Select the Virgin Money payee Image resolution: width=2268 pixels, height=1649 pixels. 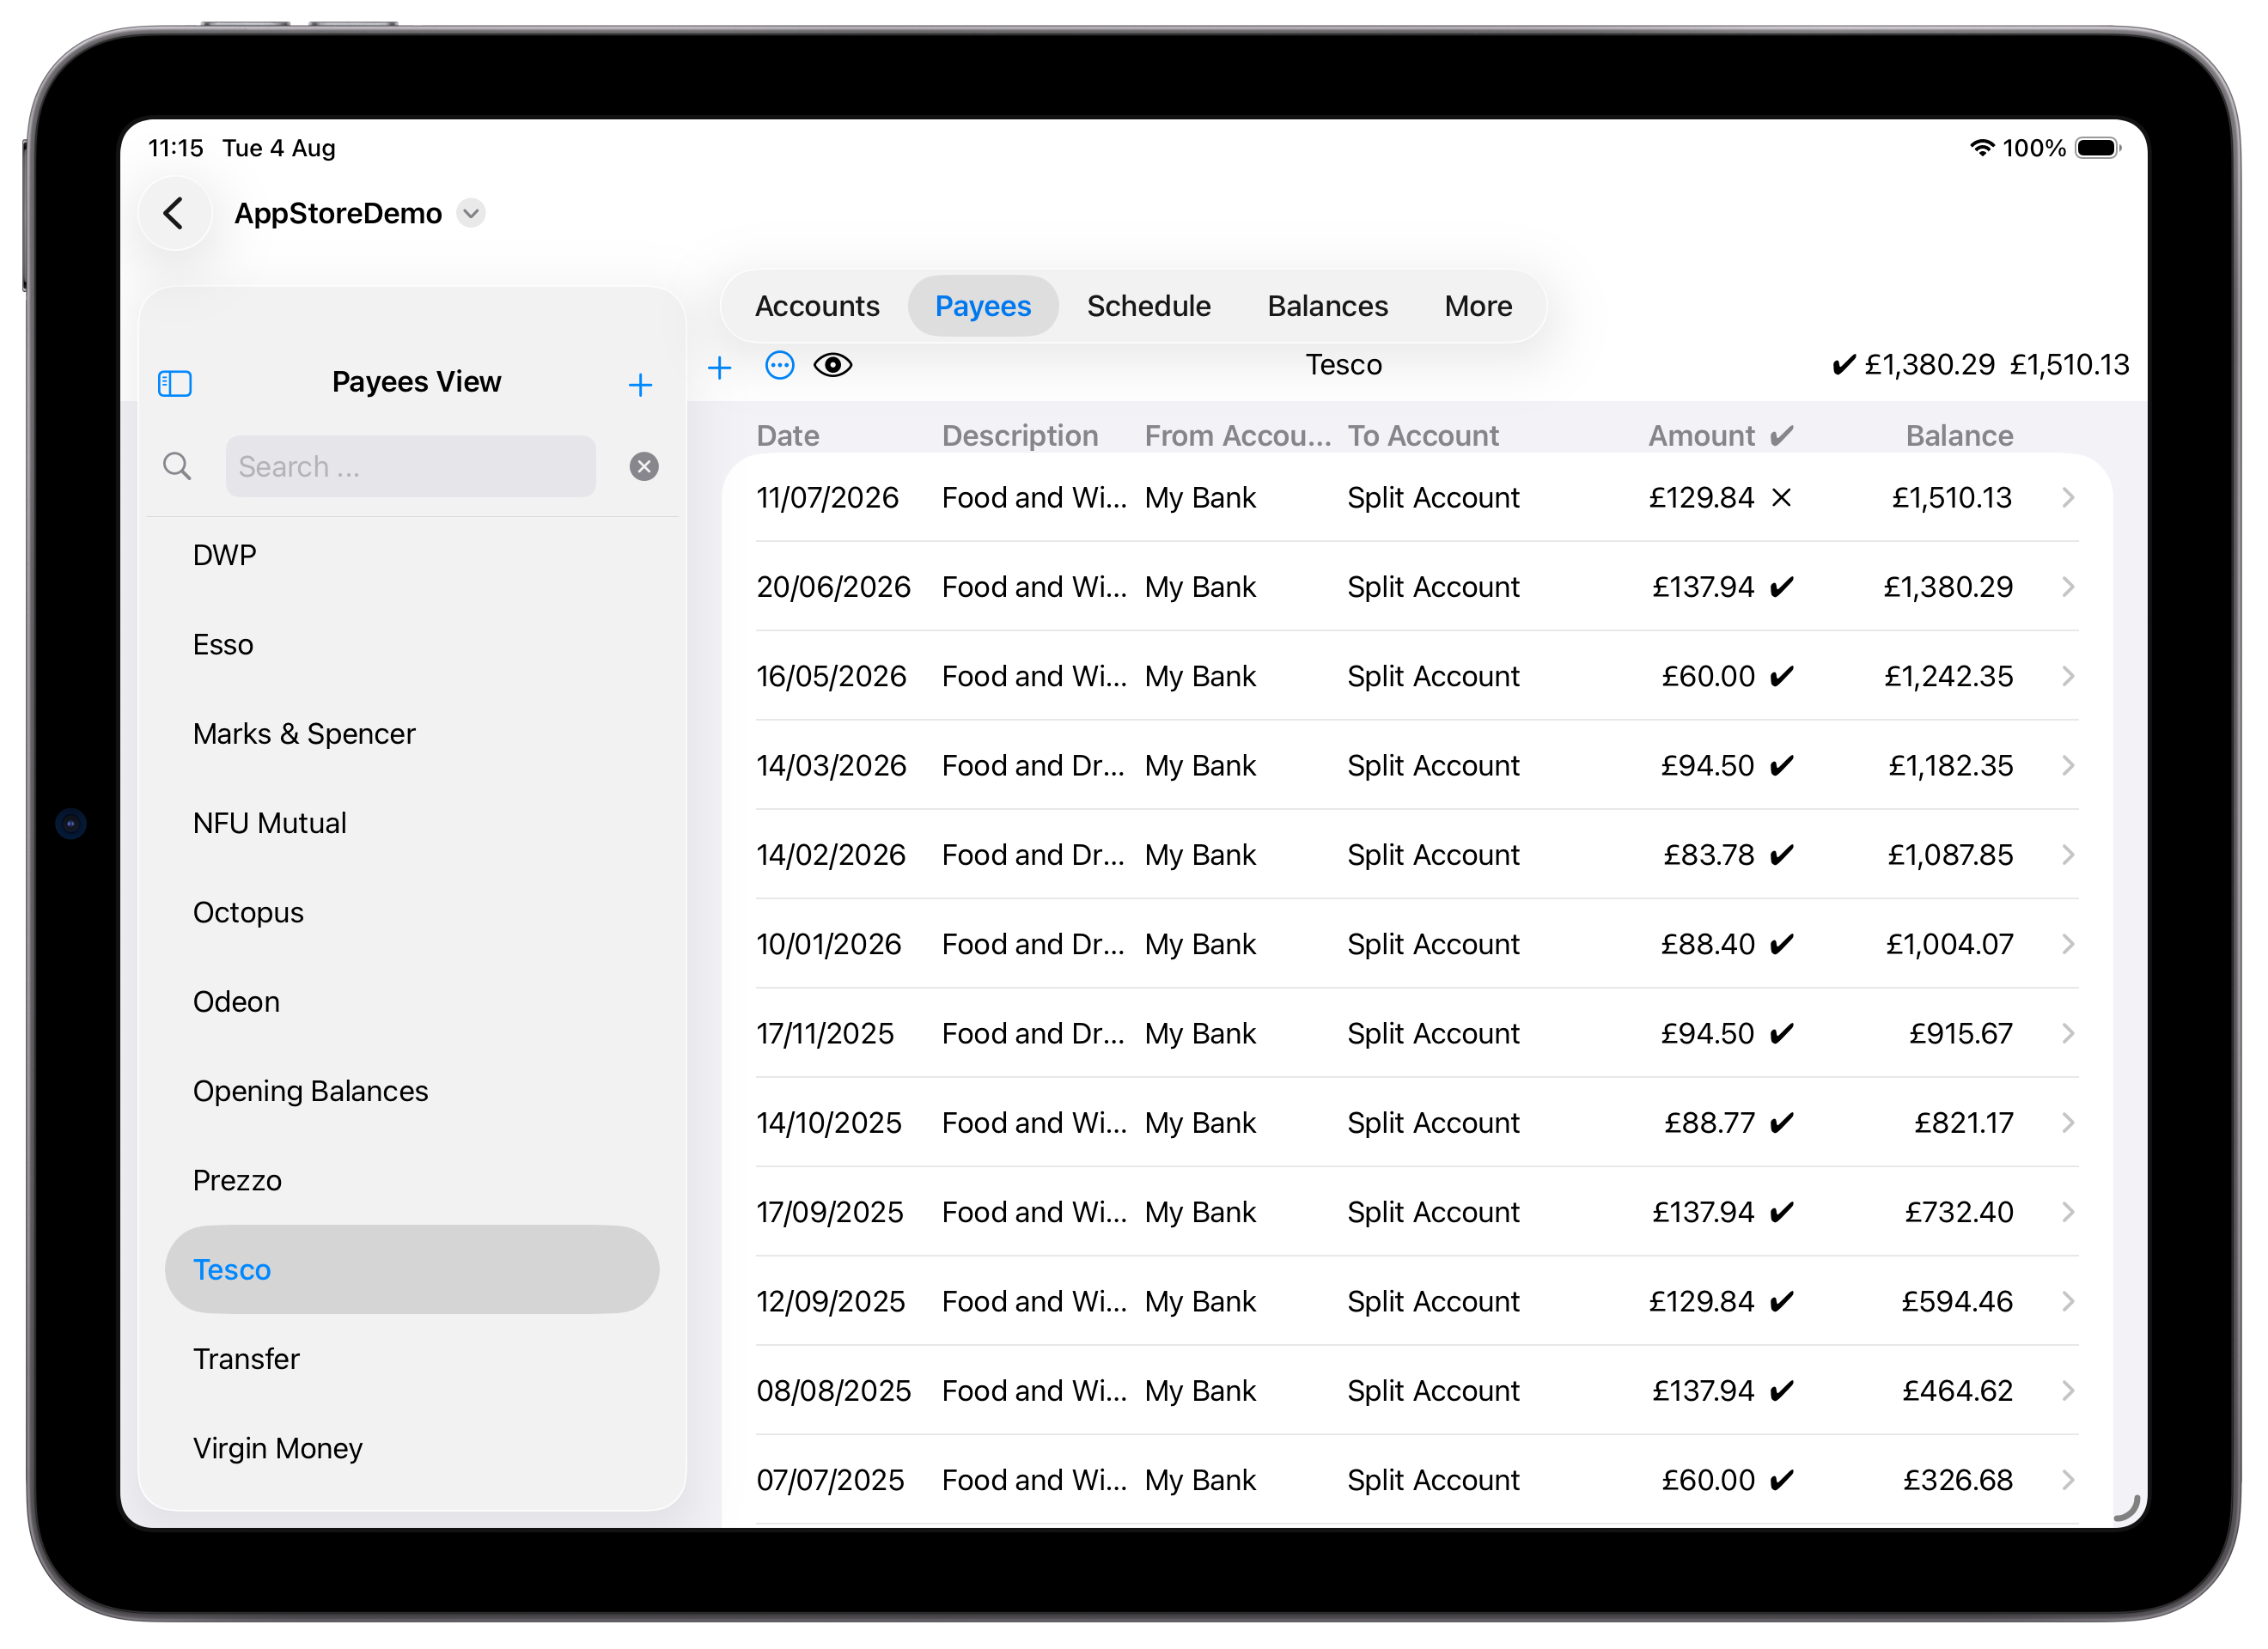coord(412,1448)
